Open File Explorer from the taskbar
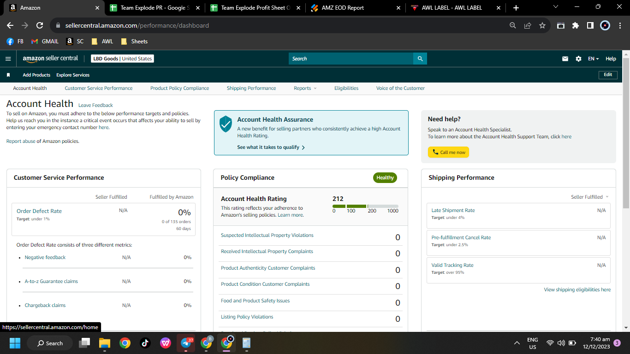The height and width of the screenshot is (354, 630). [x=105, y=343]
